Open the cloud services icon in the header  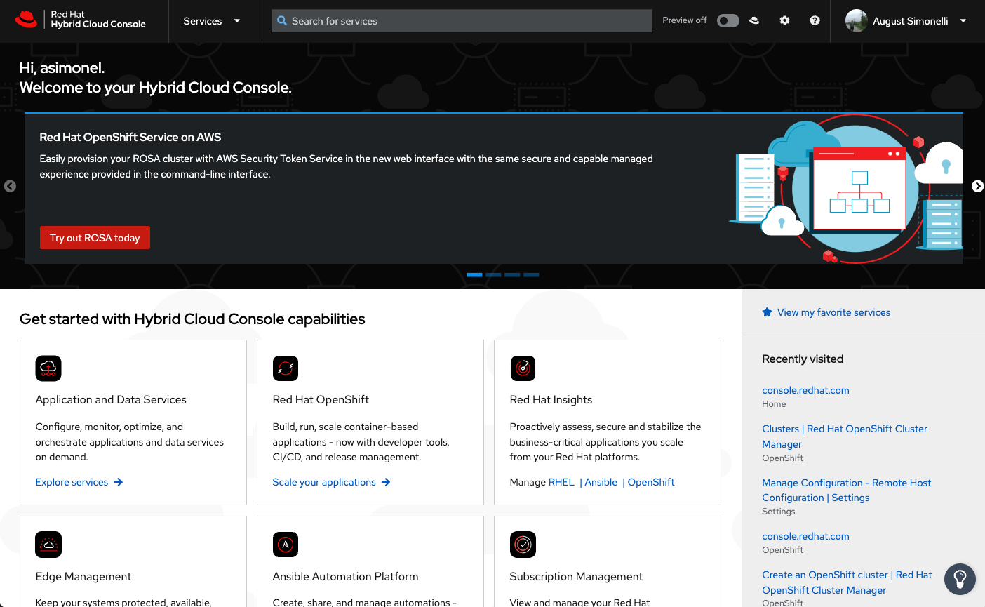pos(753,20)
